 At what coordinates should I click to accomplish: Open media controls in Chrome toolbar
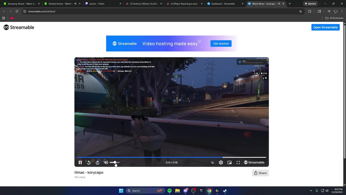[x=329, y=11]
